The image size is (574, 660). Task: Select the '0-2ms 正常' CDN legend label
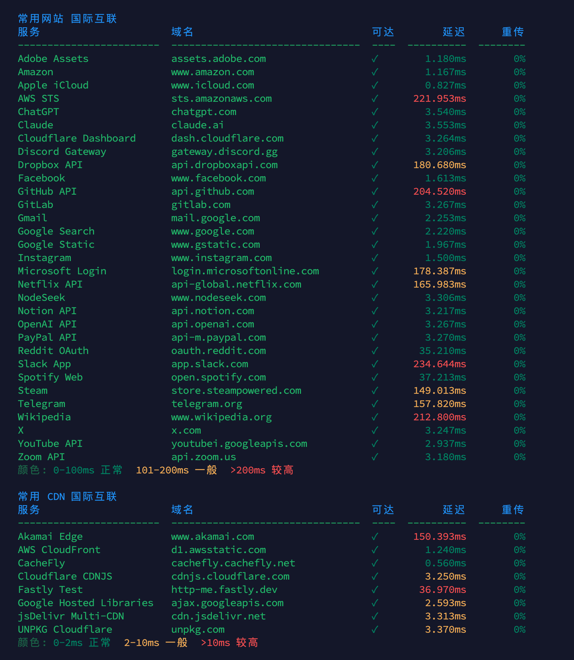[x=82, y=643]
